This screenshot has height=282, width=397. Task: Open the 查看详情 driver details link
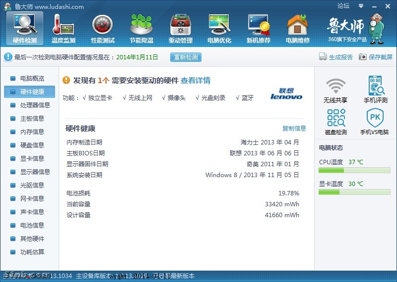195,81
